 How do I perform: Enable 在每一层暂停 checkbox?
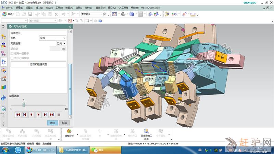pyautogui.click(x=12, y=54)
